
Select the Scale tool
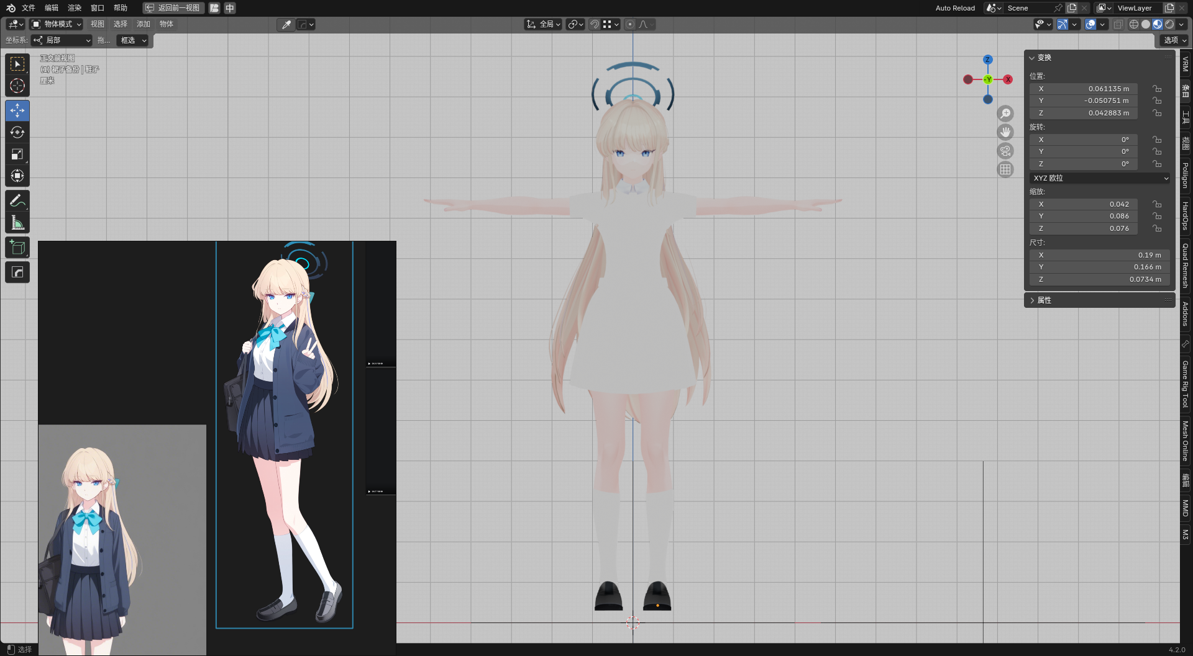point(17,154)
